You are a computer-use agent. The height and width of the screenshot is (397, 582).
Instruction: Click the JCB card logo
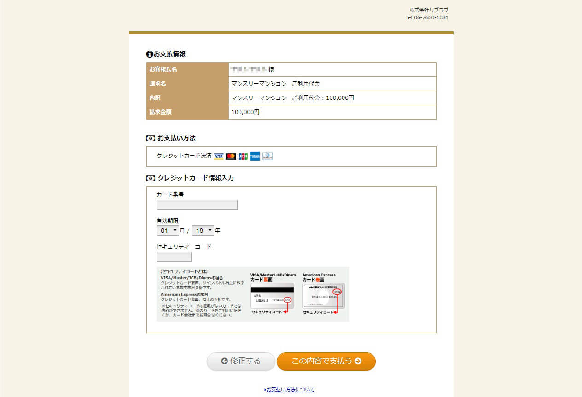point(243,156)
